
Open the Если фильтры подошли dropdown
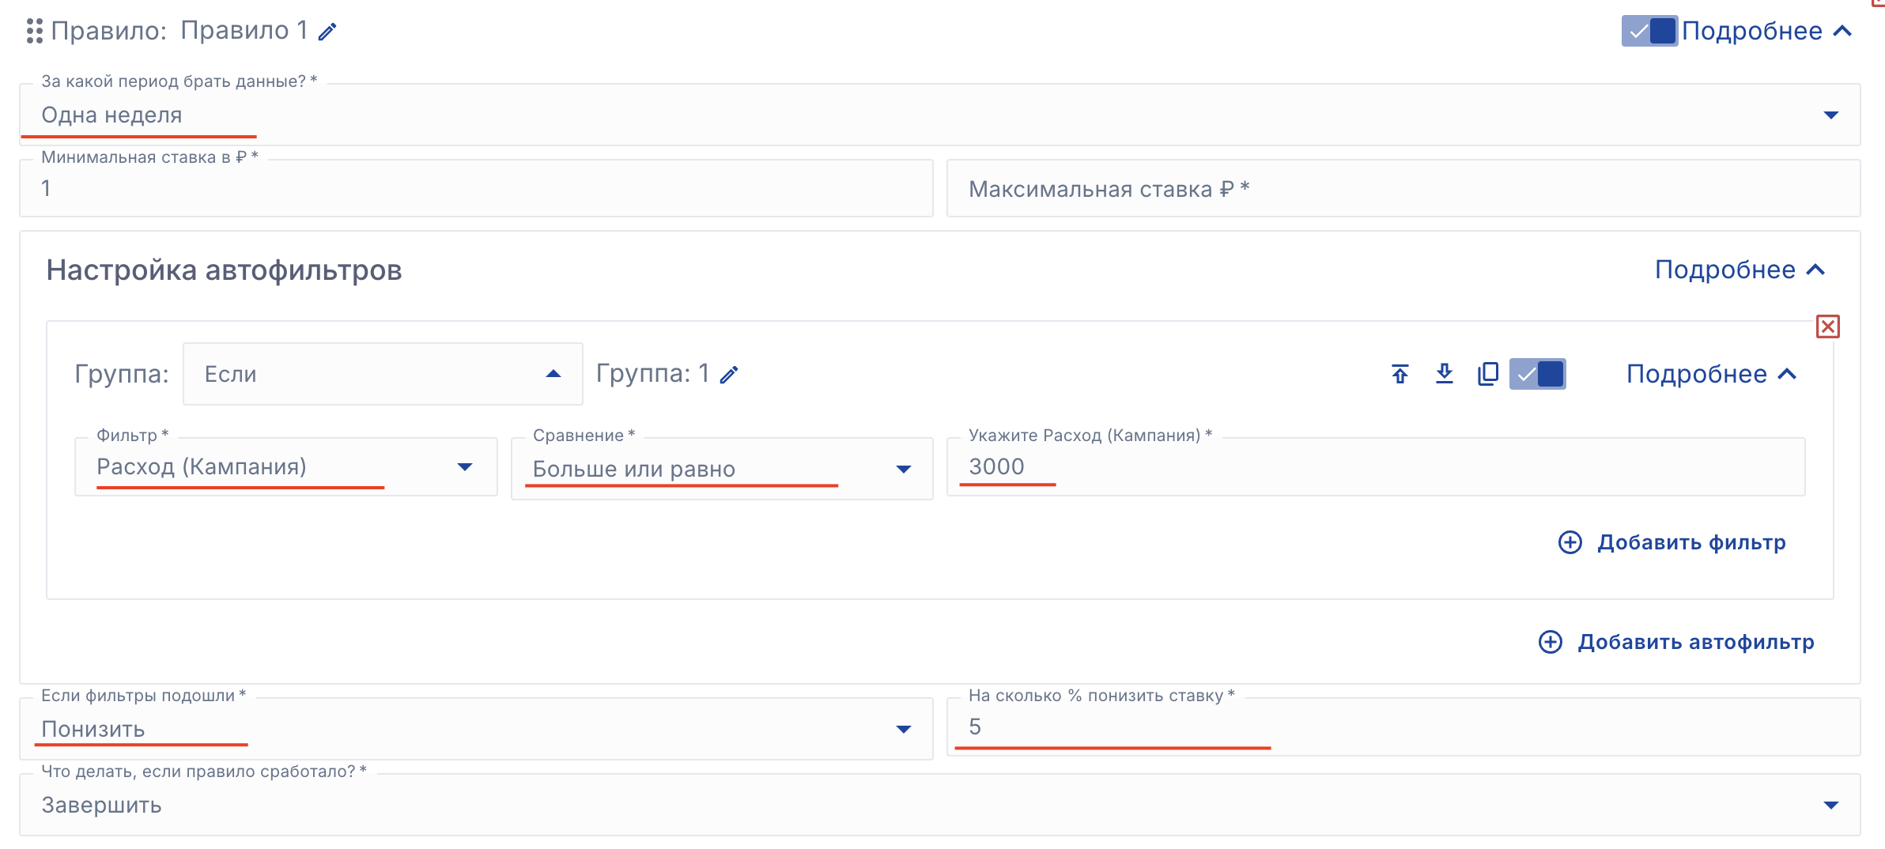pos(476,729)
